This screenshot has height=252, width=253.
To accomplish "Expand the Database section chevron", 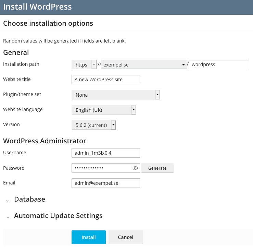I will click(x=8, y=200).
